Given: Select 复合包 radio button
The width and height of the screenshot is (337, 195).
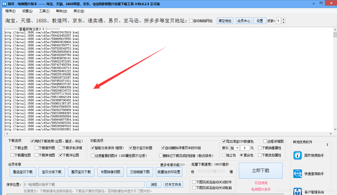Looking at the screenshot, I should 242,155.
